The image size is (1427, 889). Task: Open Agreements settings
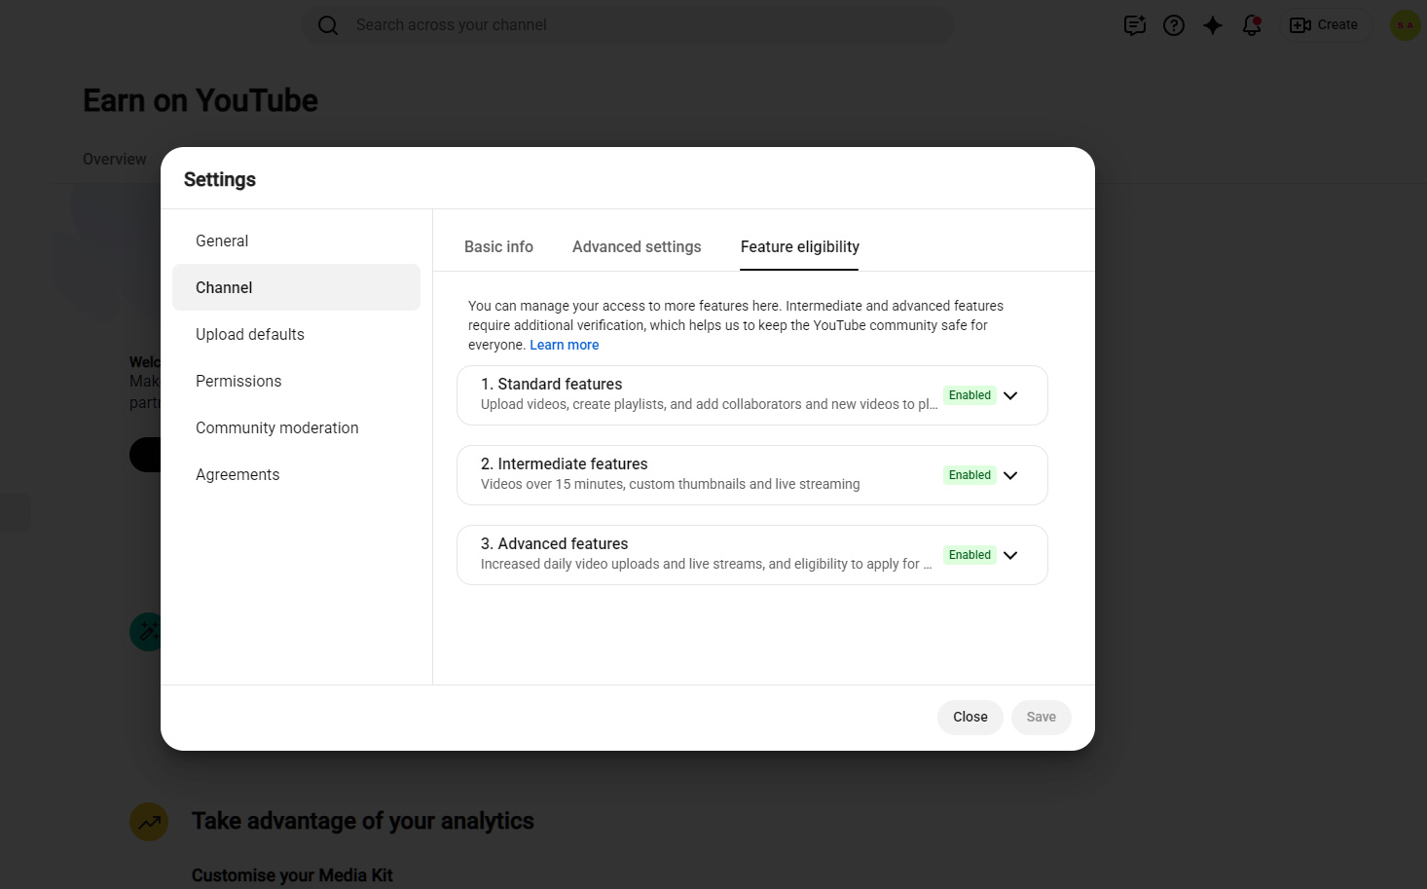tap(296, 474)
